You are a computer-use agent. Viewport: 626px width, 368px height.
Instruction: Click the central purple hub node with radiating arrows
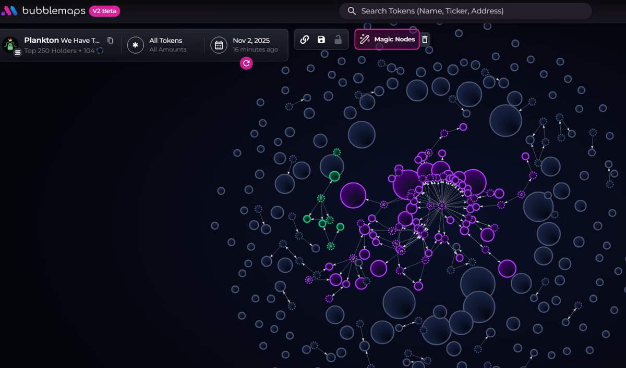coord(442,206)
